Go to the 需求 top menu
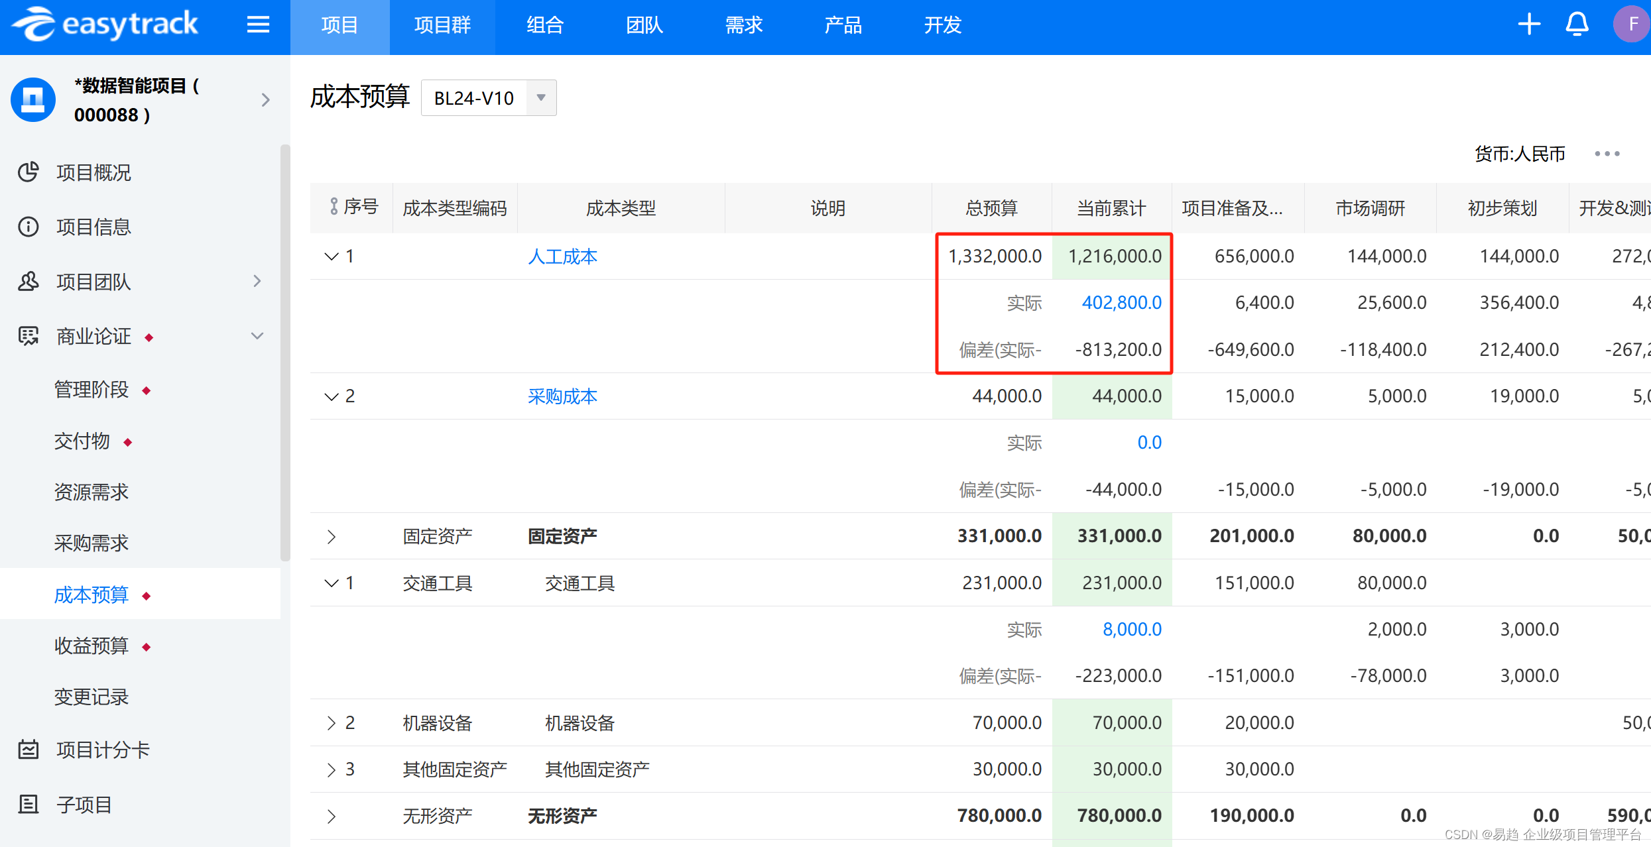The width and height of the screenshot is (1651, 847). tap(743, 25)
